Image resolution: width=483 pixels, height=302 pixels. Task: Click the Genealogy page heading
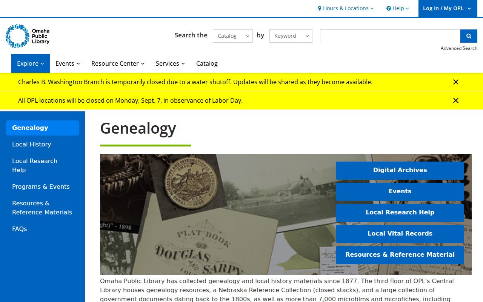pyautogui.click(x=138, y=128)
